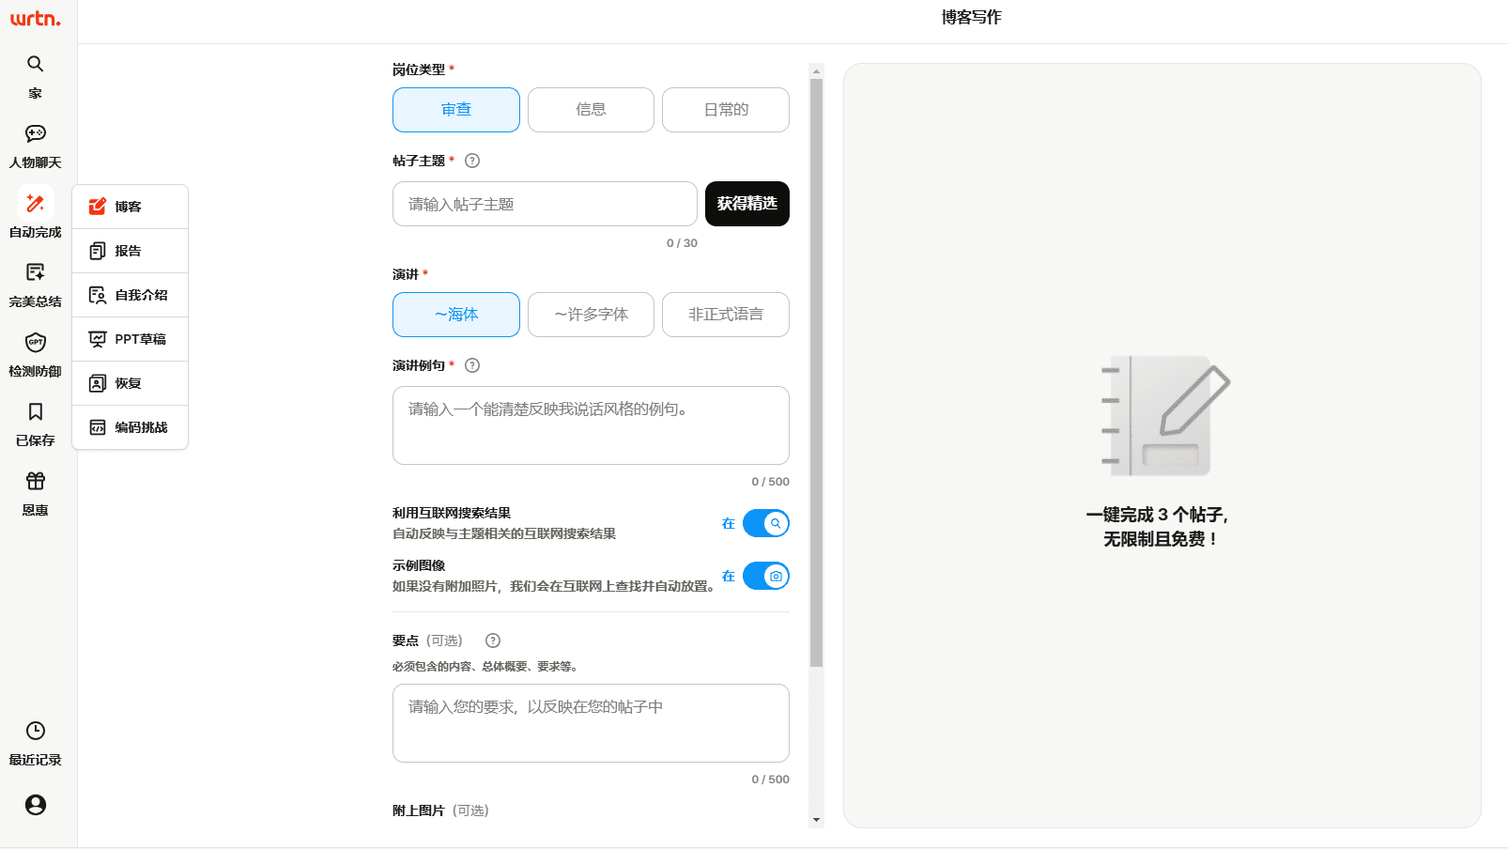
Task: Click help icon next to 演讲例句
Action: coord(472,365)
